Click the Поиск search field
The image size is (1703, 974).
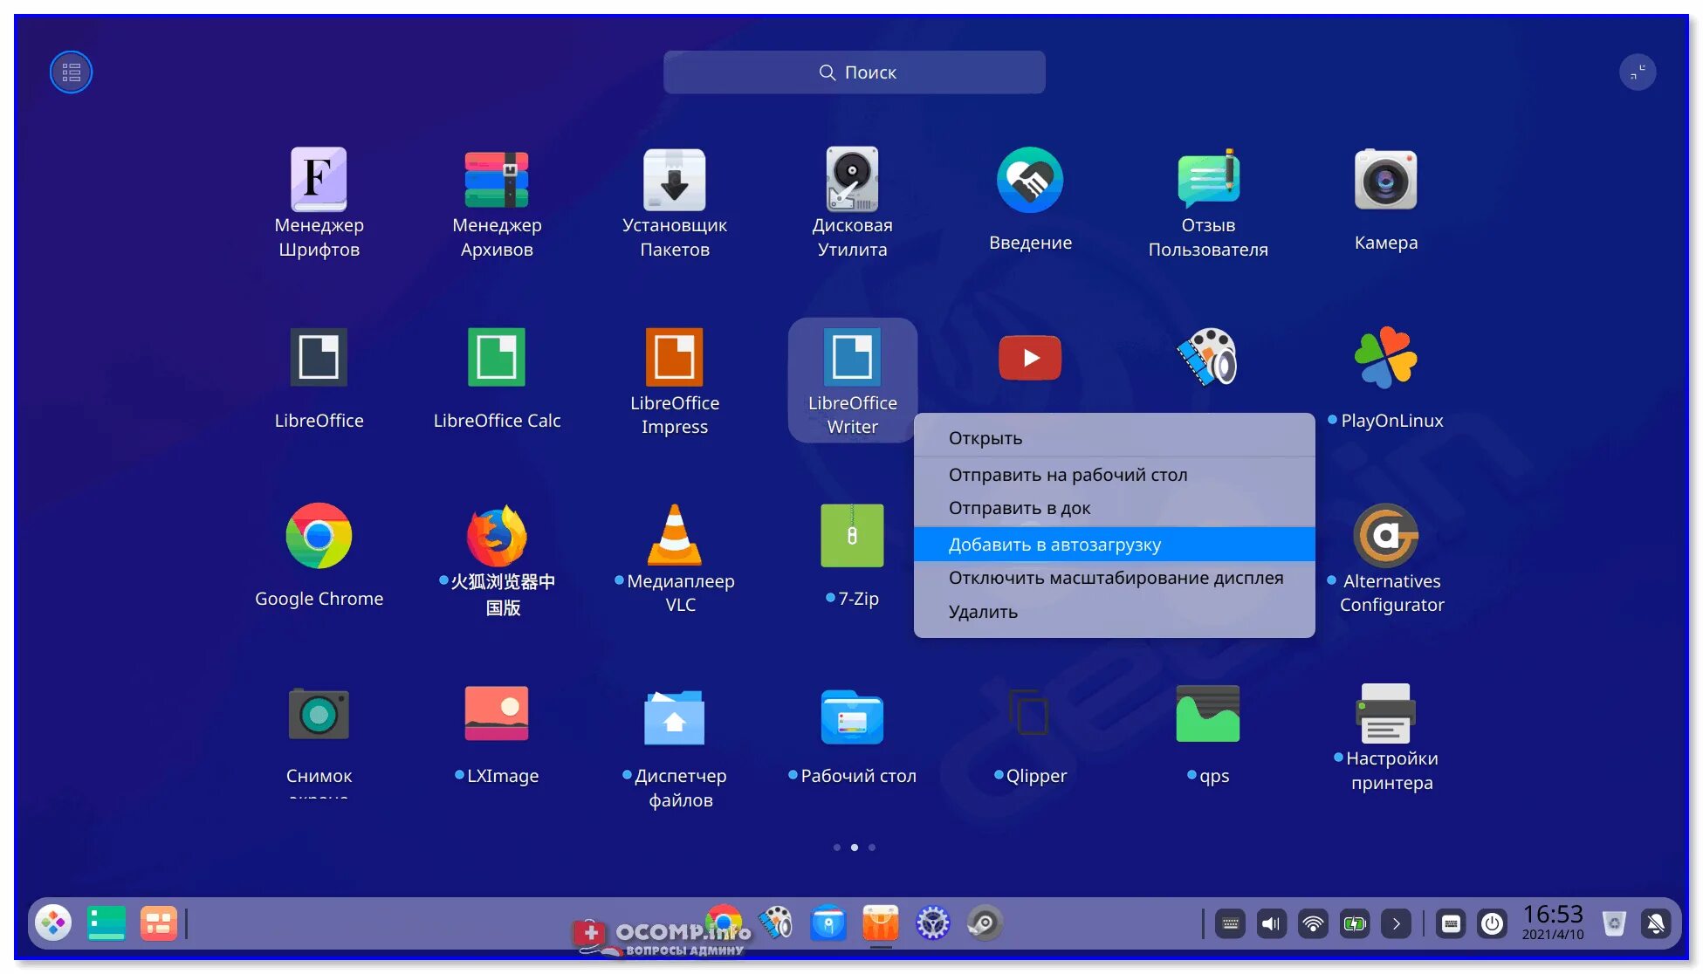point(854,72)
